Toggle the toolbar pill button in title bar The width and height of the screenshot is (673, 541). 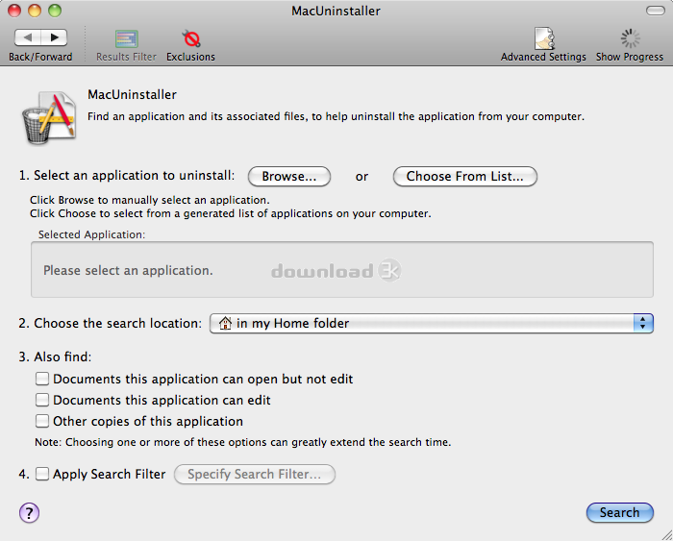(x=655, y=11)
